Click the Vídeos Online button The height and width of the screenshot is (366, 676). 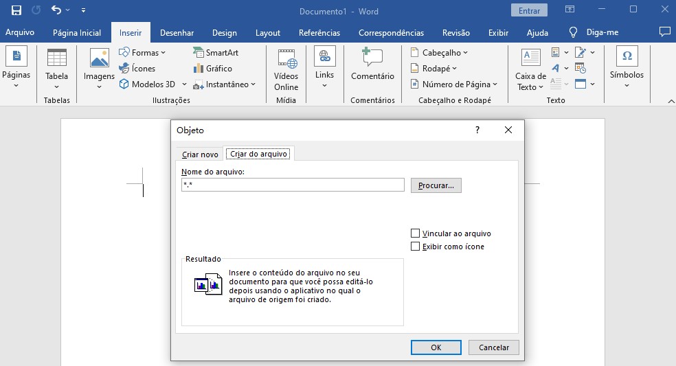286,70
